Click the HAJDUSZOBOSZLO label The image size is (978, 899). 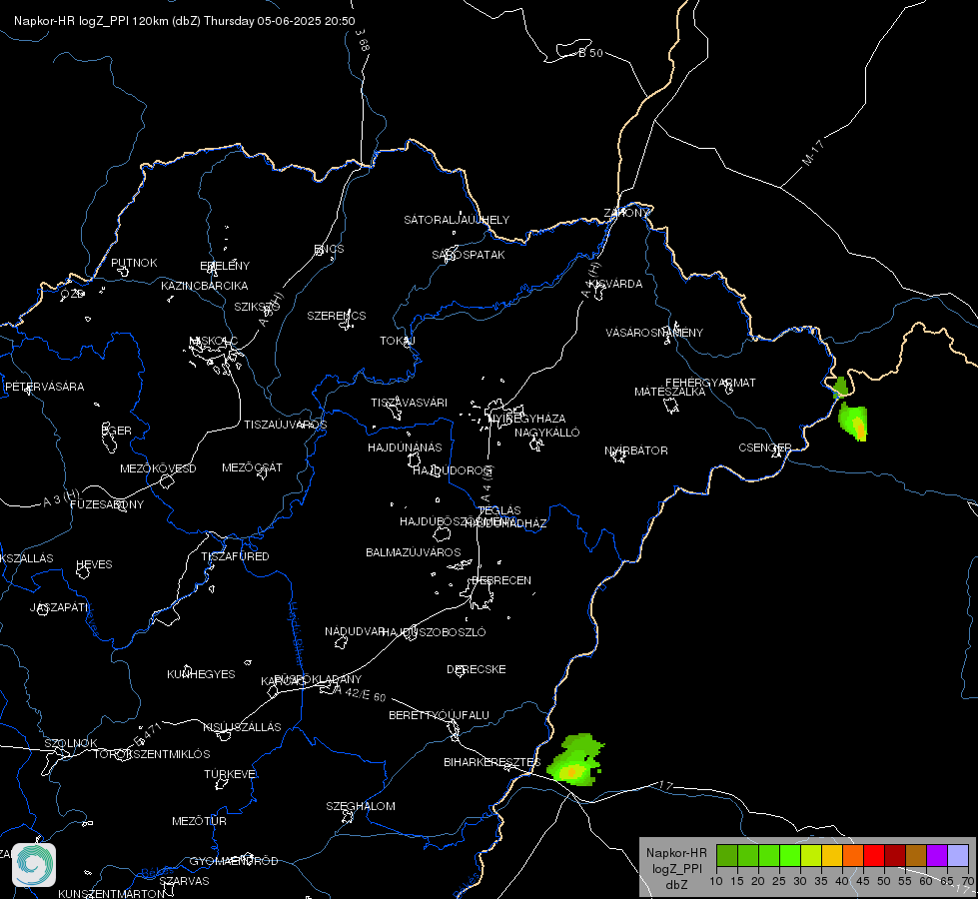(x=434, y=632)
